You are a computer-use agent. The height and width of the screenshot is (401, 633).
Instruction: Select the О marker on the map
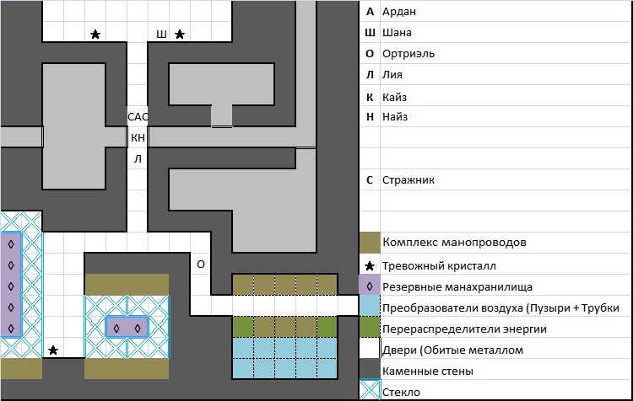click(x=201, y=265)
